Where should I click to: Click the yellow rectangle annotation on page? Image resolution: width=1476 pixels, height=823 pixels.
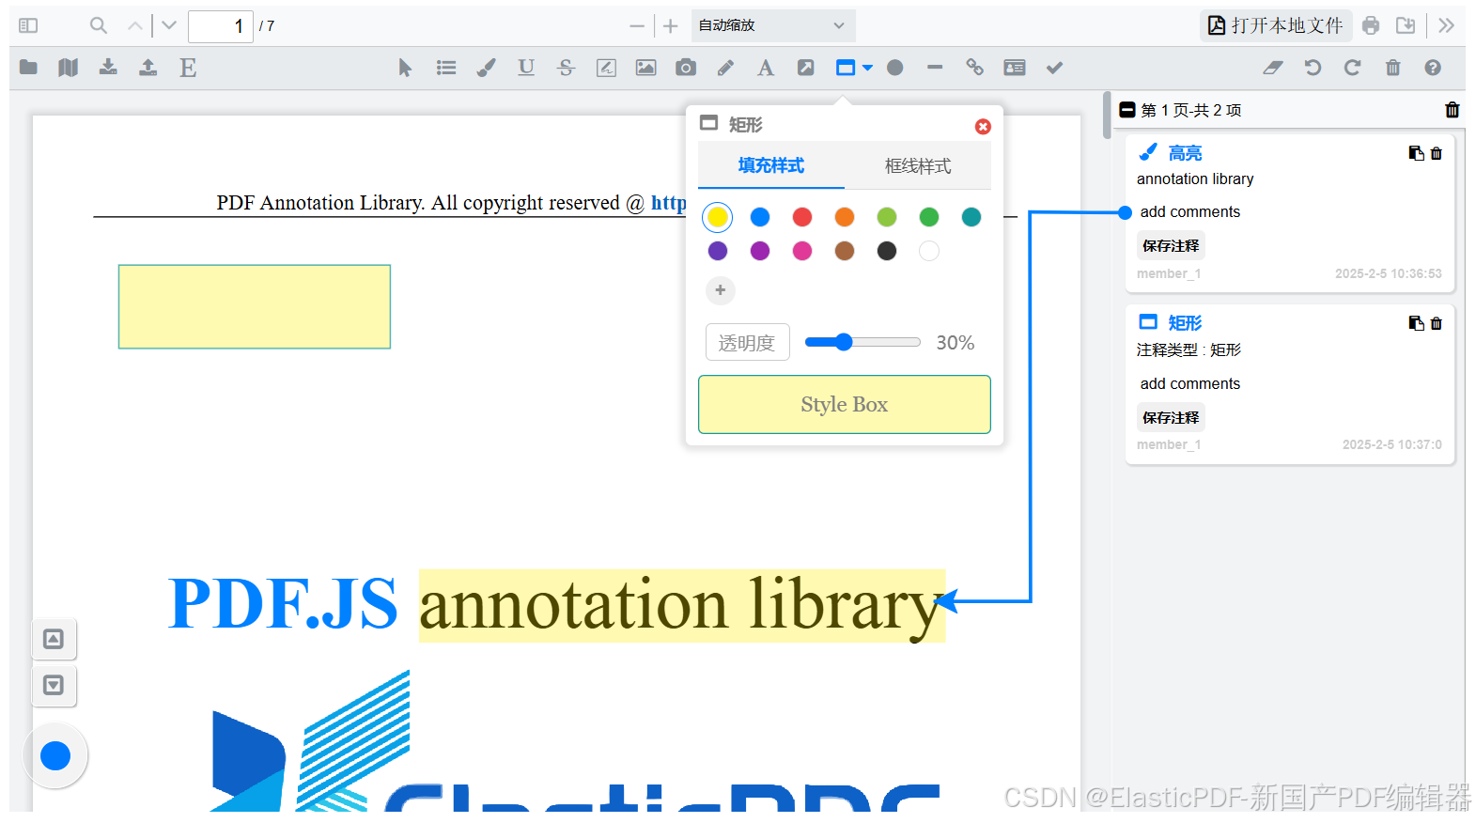255,307
